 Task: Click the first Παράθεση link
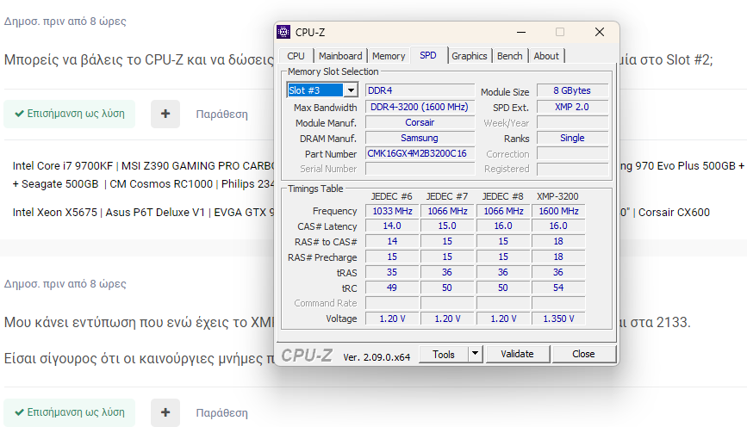point(222,114)
